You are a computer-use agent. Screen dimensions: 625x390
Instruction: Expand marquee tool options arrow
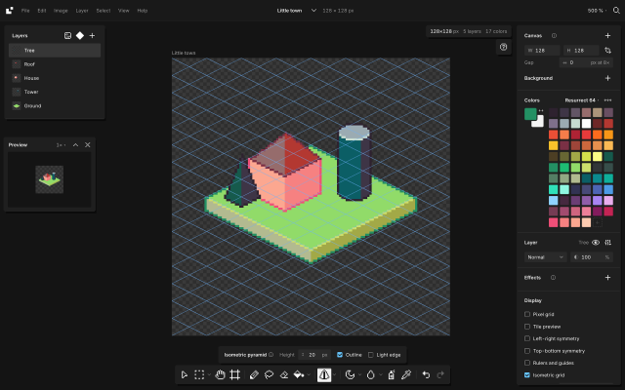(209, 374)
